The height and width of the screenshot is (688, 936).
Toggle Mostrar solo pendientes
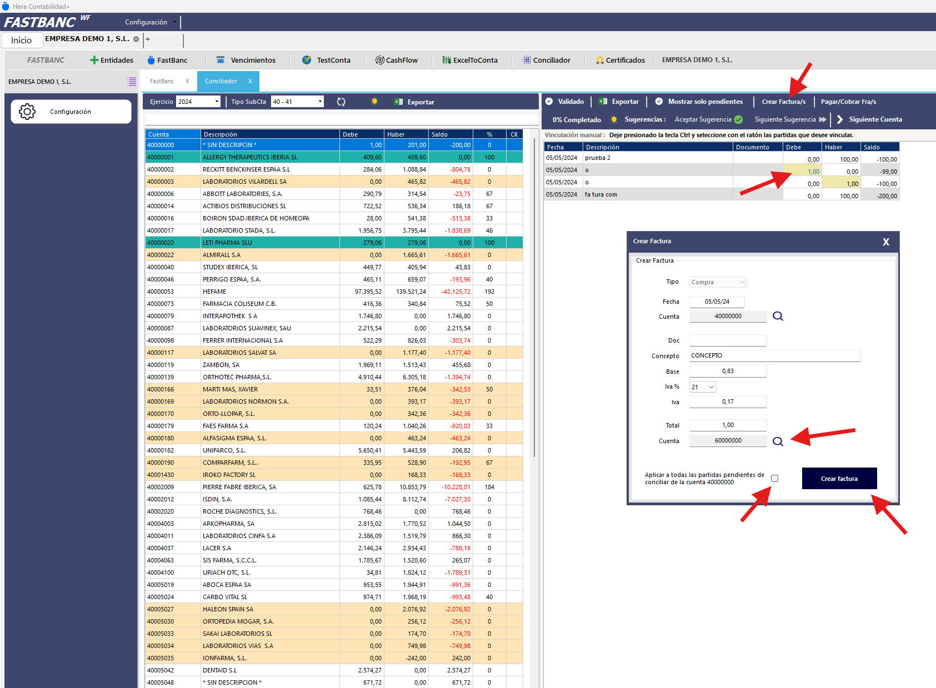[699, 102]
